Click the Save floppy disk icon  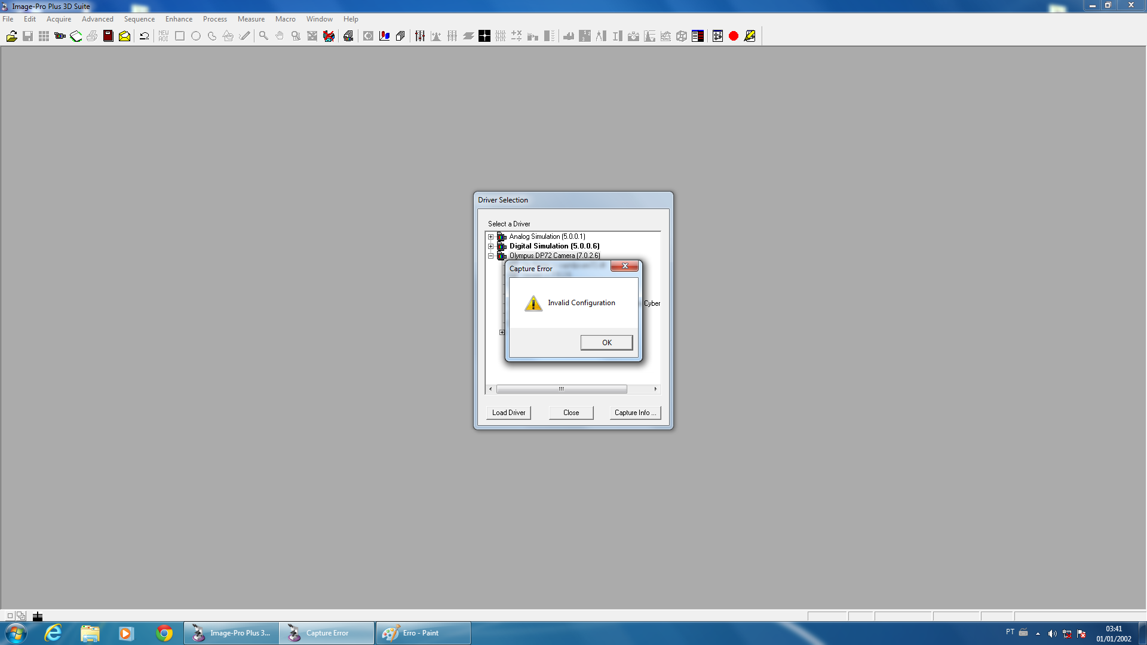click(27, 36)
